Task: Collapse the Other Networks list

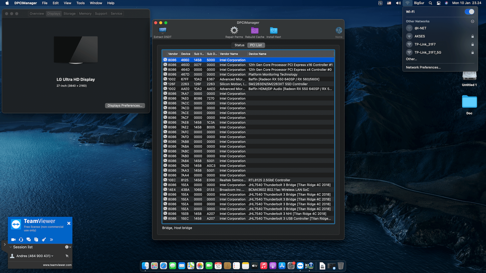Action: [472, 21]
